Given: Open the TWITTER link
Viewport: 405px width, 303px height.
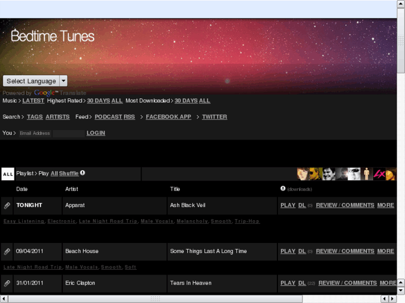Looking at the screenshot, I should (x=214, y=117).
